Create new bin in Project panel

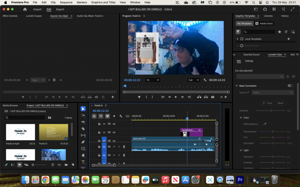(66, 165)
